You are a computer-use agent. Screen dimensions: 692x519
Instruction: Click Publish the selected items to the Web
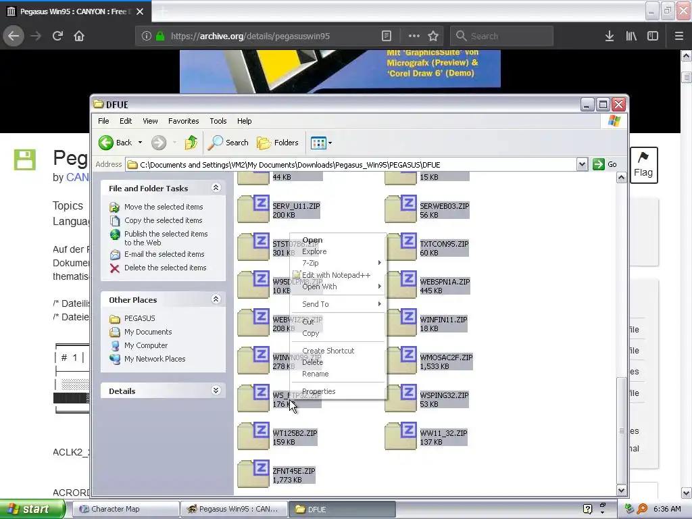[166, 238]
